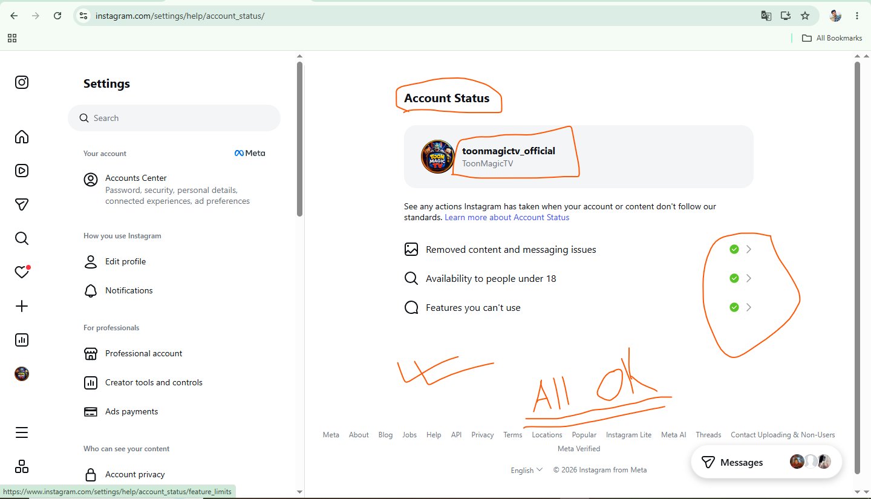This screenshot has width=871, height=499.
Task: Go to Home feed icon in sidebar
Action: click(x=22, y=137)
